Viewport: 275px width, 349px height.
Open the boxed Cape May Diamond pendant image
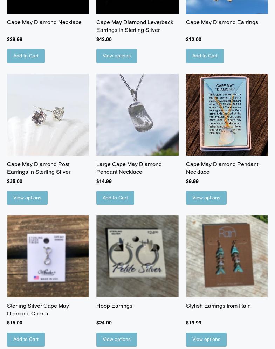pos(227,114)
